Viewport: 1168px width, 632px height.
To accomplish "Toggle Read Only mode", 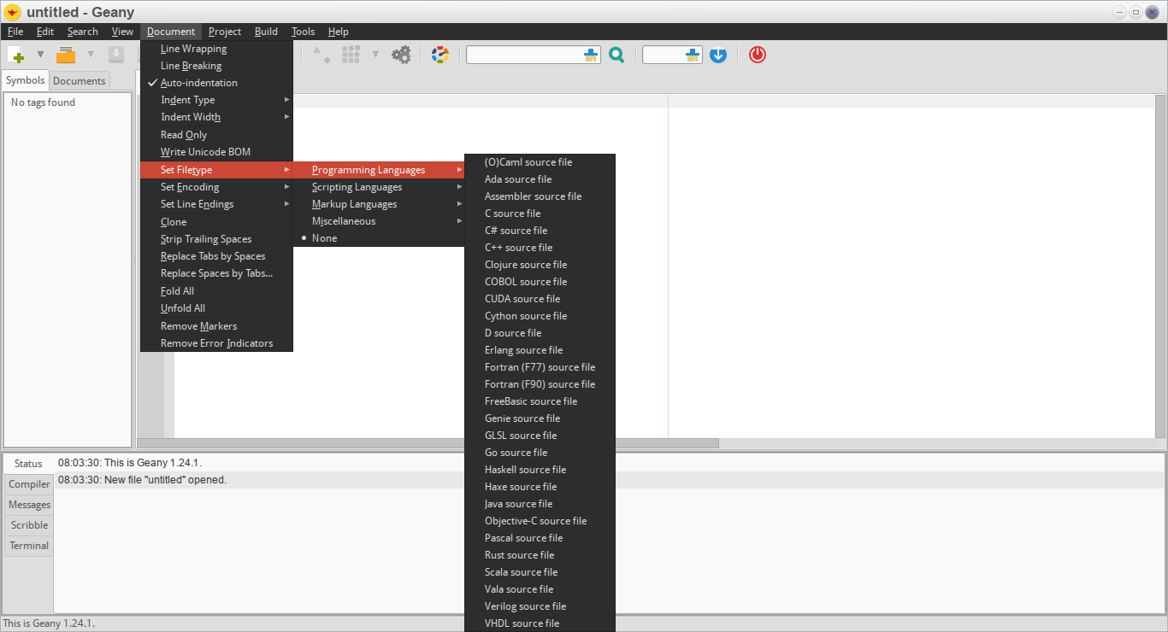I will [217, 135].
